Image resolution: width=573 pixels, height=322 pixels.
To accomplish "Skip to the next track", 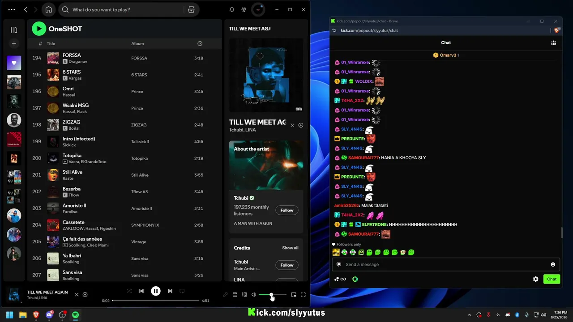I will 170,291.
